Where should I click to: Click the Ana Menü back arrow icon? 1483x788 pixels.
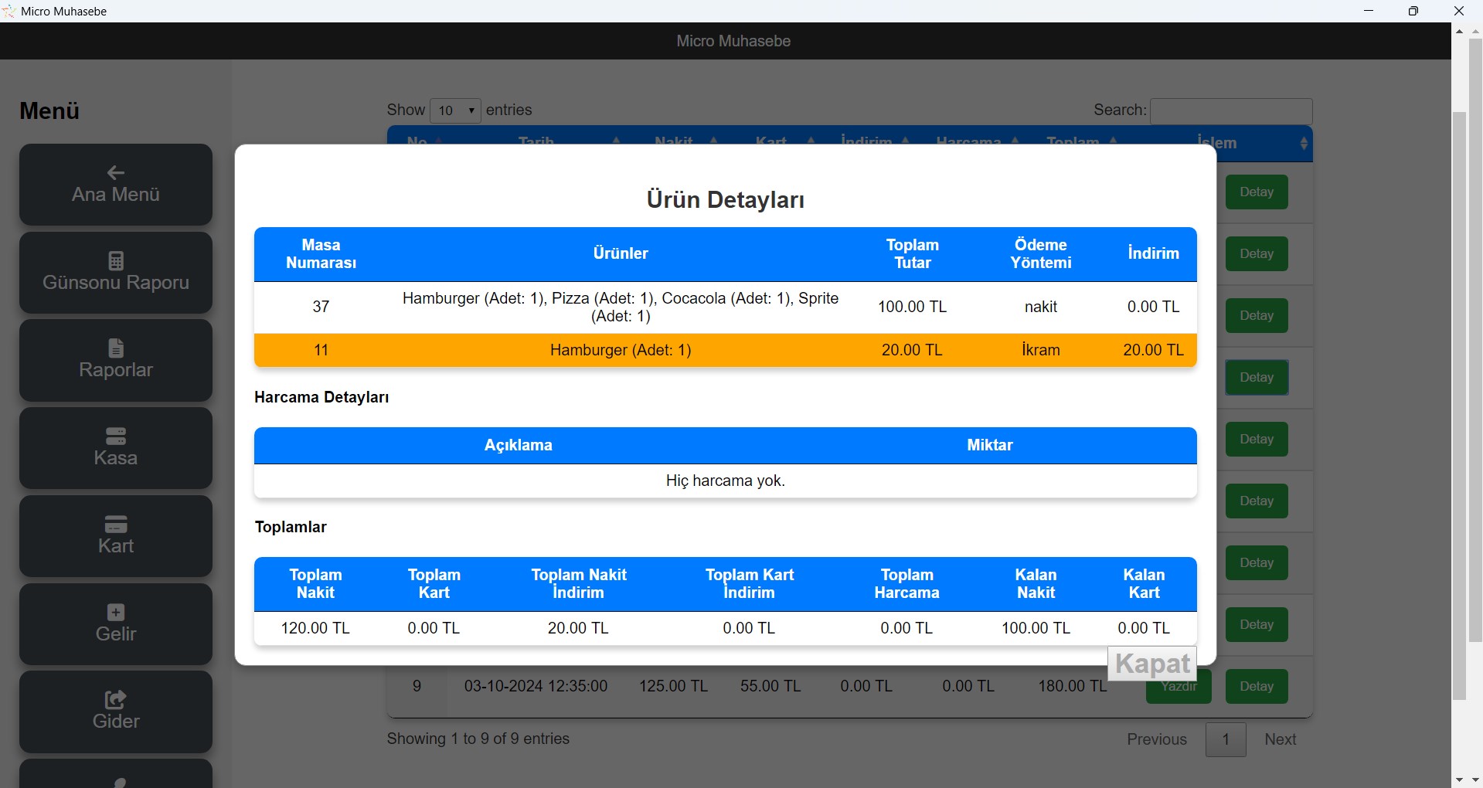pos(116,173)
